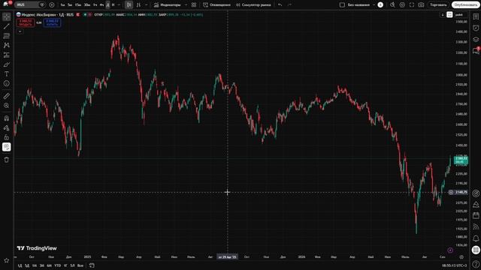This screenshot has width=481, height=270.
Task: Toggle magnet mode in left toolbar
Action: click(7, 118)
